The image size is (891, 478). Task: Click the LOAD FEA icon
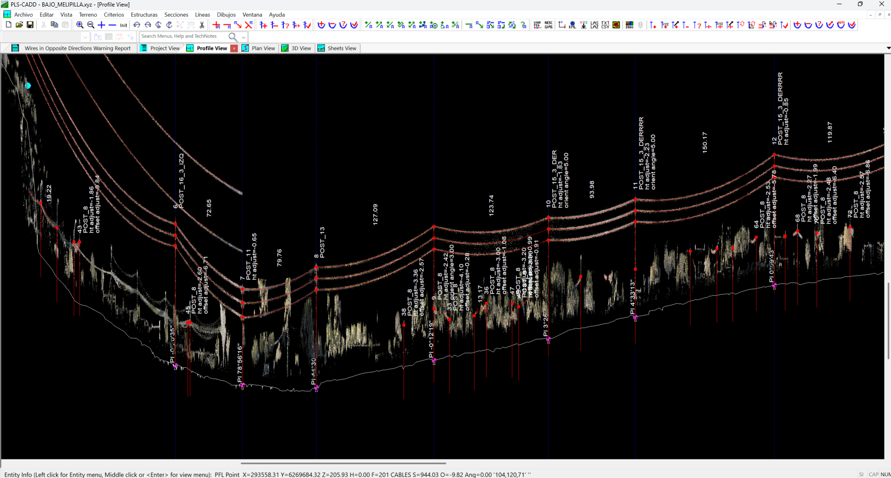click(x=537, y=25)
